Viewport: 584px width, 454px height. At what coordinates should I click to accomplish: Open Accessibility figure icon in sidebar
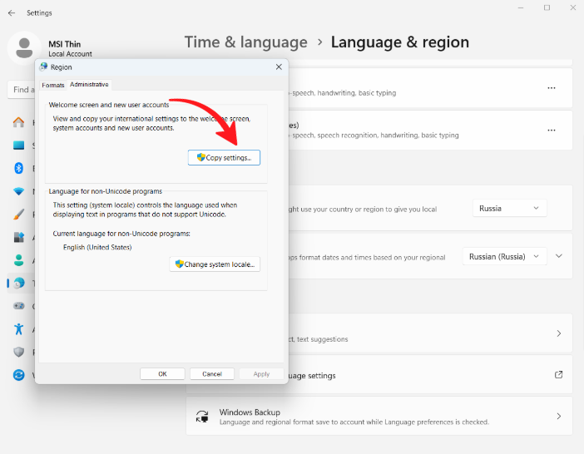[x=18, y=329]
